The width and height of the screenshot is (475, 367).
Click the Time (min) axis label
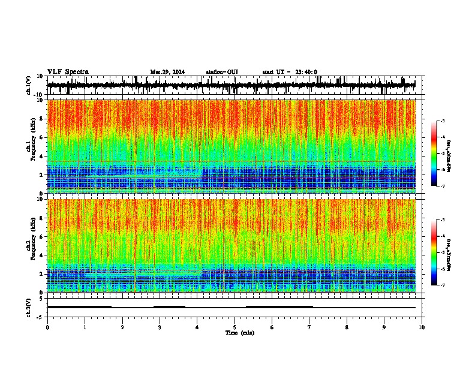pyautogui.click(x=240, y=333)
